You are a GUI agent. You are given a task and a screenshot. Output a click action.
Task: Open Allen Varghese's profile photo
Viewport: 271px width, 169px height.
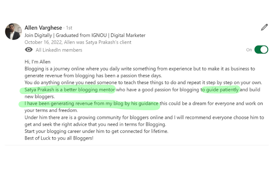[x=14, y=31]
